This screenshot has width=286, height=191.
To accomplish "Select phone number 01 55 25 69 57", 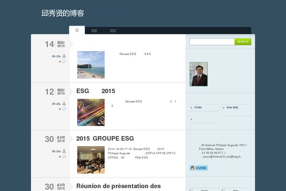I will point(212,153).
